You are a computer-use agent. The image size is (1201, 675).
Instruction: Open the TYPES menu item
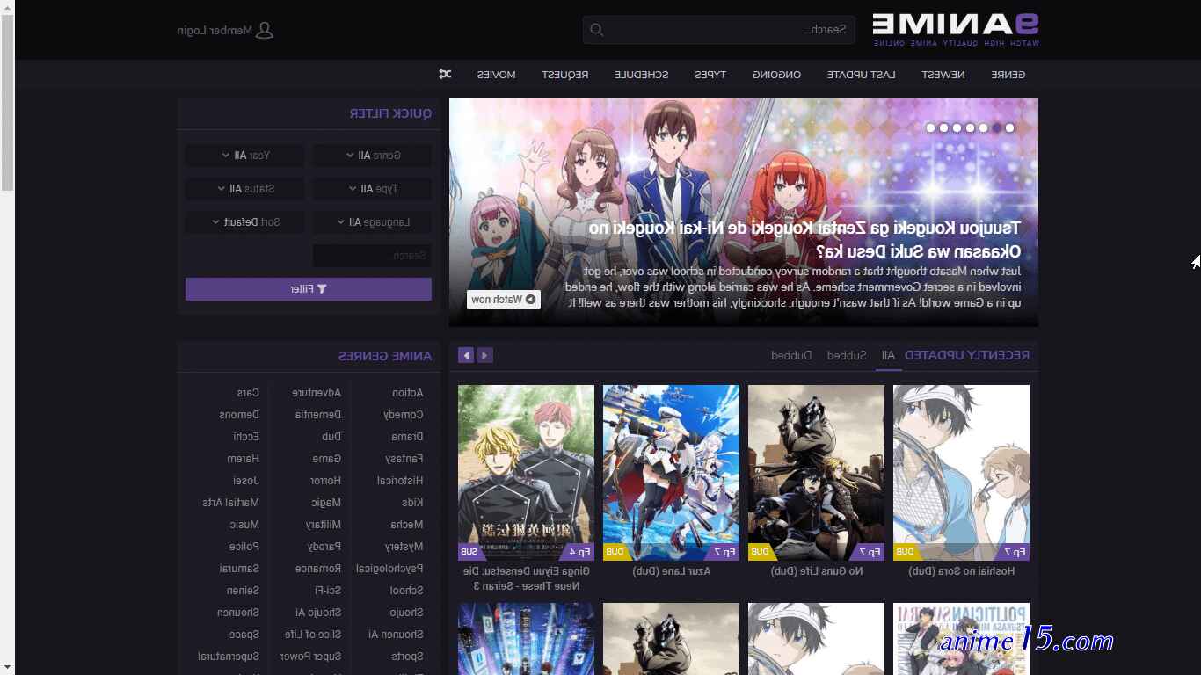[710, 75]
